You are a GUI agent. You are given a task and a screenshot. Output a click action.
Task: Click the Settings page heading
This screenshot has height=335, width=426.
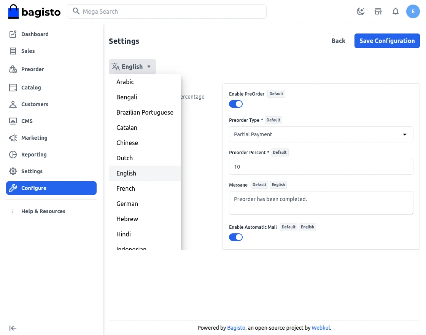click(x=124, y=41)
